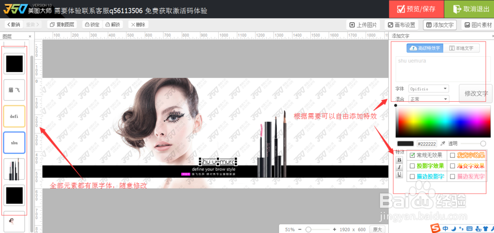Viewport: 494px width, 233px height.
Task: Click the 重做 redo button
Action: click(x=33, y=25)
